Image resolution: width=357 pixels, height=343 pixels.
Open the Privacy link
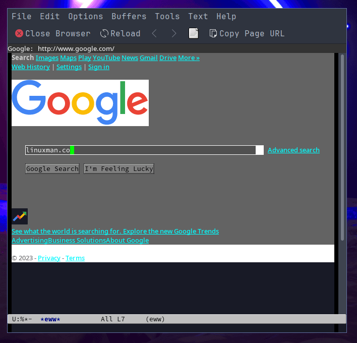pyautogui.click(x=49, y=258)
